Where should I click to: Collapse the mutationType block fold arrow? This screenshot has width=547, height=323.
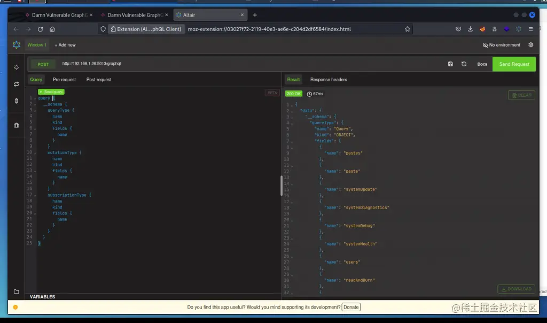click(35, 153)
